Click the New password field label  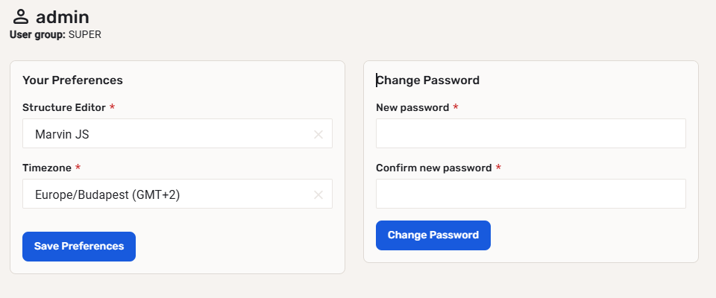tap(412, 107)
